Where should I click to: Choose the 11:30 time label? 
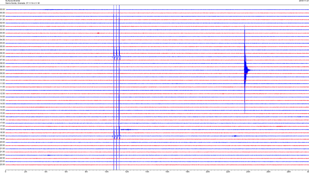3,87
